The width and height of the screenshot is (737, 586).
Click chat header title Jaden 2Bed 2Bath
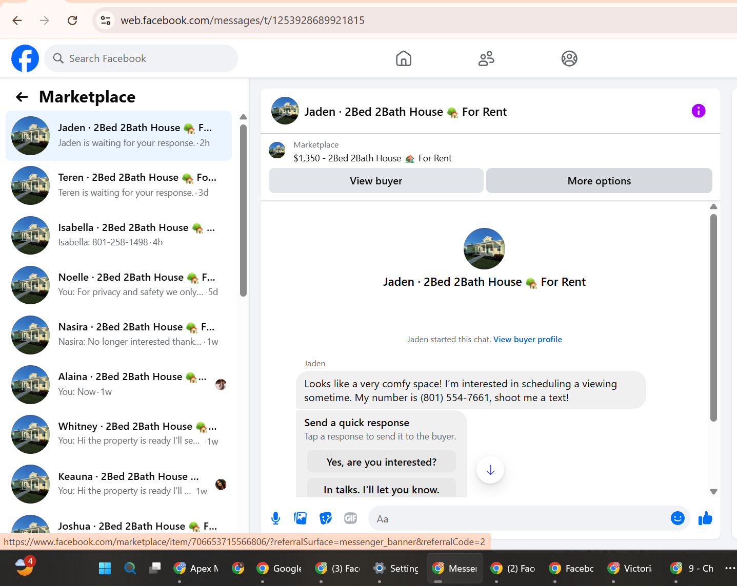(405, 112)
